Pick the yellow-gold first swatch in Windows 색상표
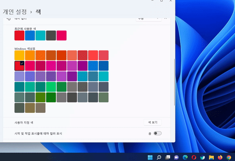Image resolution: width=235 pixels, height=161 pixels. pyautogui.click(x=19, y=55)
